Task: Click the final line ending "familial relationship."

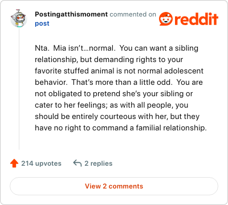Action: tap(121, 128)
